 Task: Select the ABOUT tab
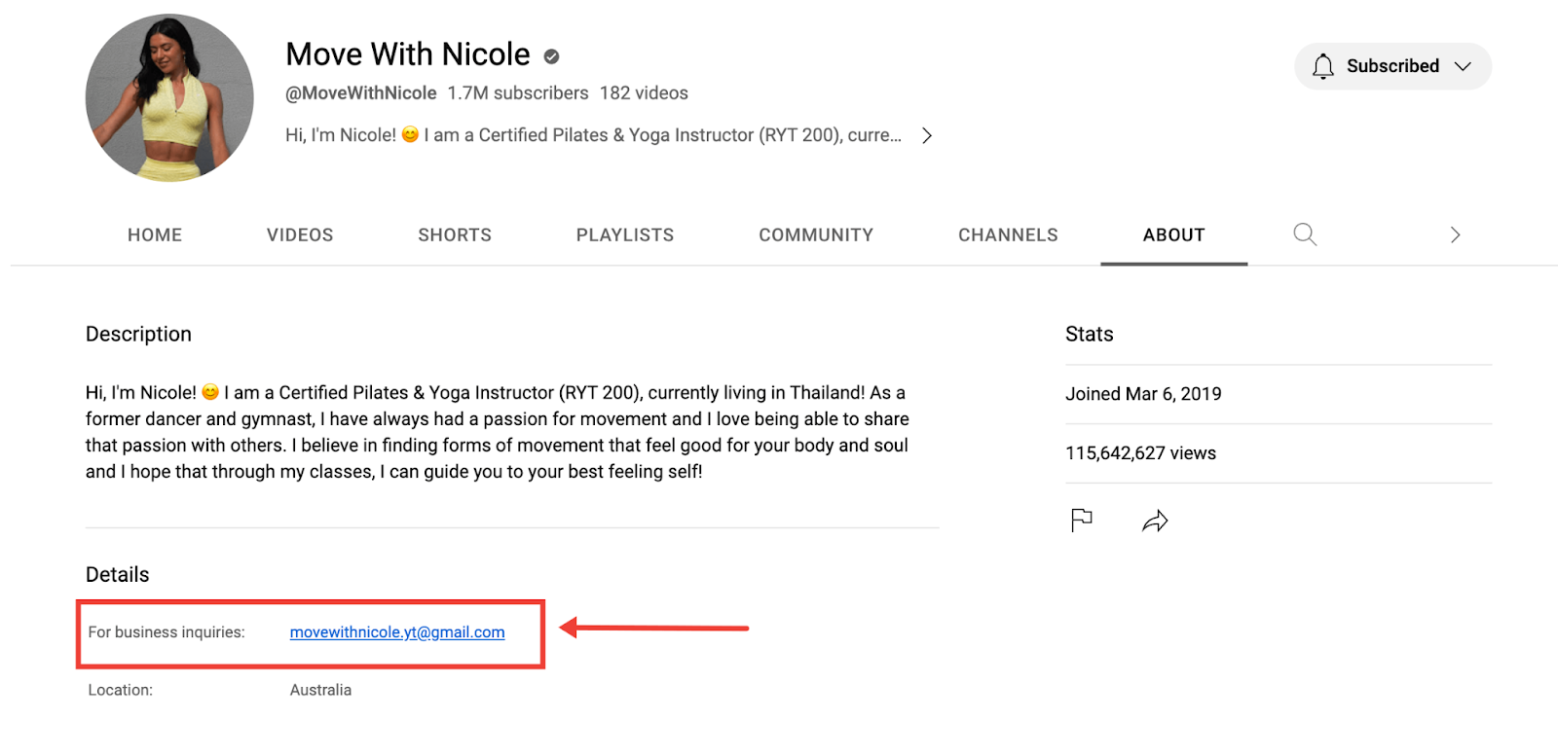tap(1173, 235)
